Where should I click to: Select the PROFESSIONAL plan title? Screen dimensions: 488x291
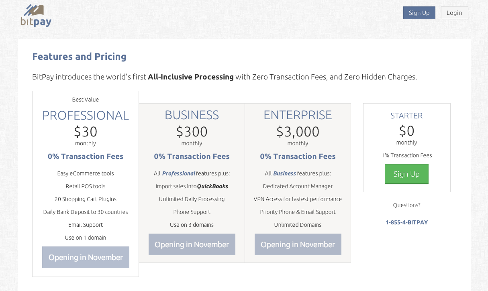(86, 115)
